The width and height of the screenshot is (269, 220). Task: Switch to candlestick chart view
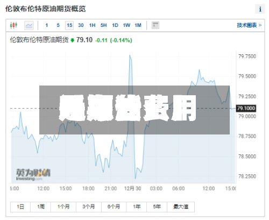click(13, 25)
